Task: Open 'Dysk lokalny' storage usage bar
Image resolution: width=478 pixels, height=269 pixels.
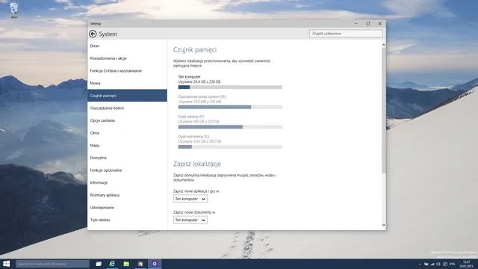Action: point(230,127)
